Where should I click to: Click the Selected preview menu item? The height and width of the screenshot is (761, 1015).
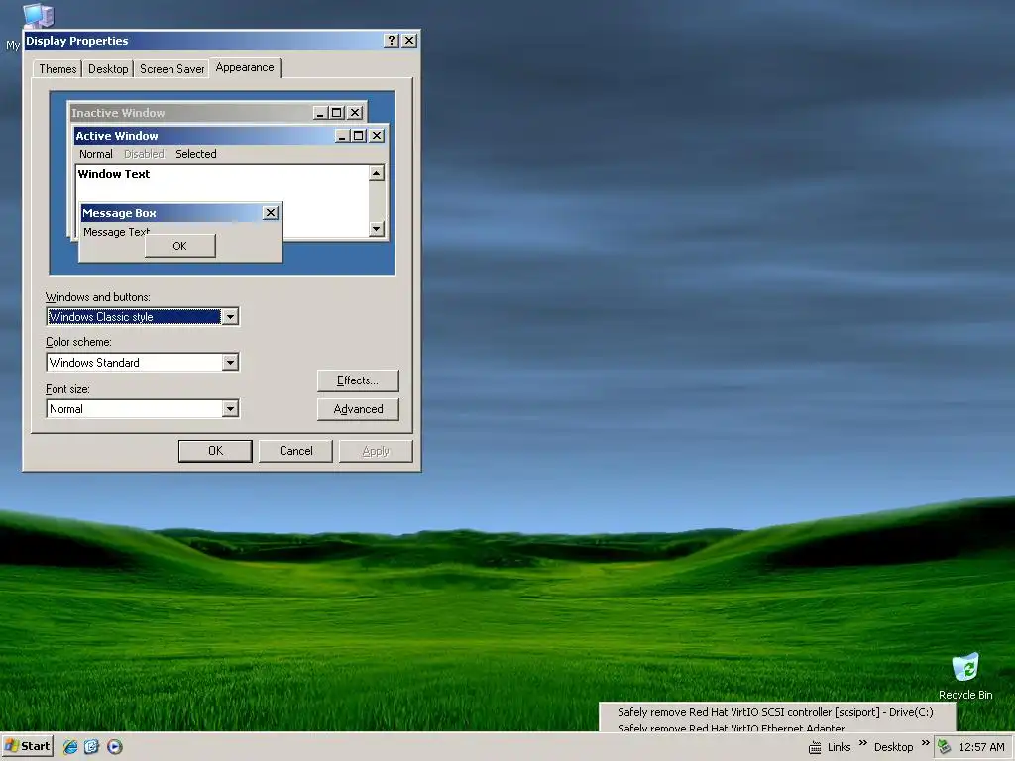pyautogui.click(x=196, y=154)
